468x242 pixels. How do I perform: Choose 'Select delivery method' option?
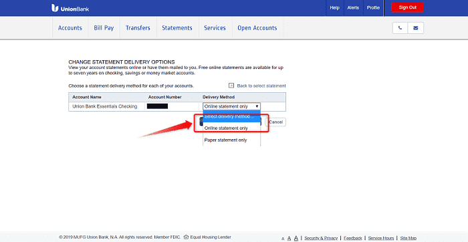pyautogui.click(x=231, y=116)
